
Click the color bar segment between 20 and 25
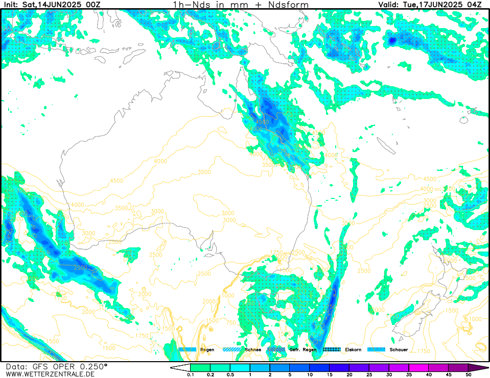(x=359, y=368)
